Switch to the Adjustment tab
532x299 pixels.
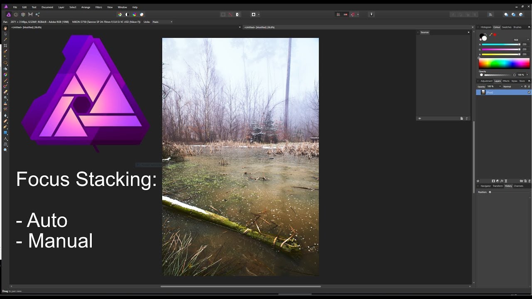pos(486,81)
